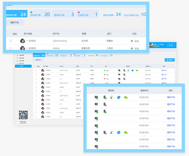Screen dimensions: 189x156
Task: Click the blue pie-chart icon in first enlarged row
Action: click(119, 97)
